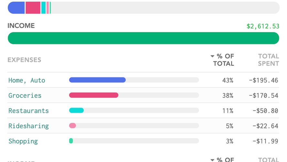
Task: Open the Groceries expense category
Action: (25, 96)
